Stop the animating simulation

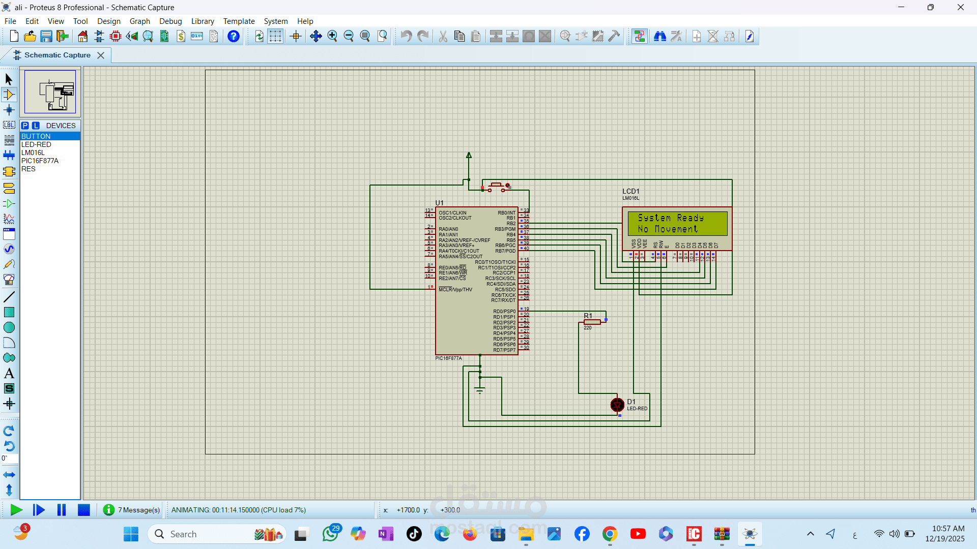(83, 510)
